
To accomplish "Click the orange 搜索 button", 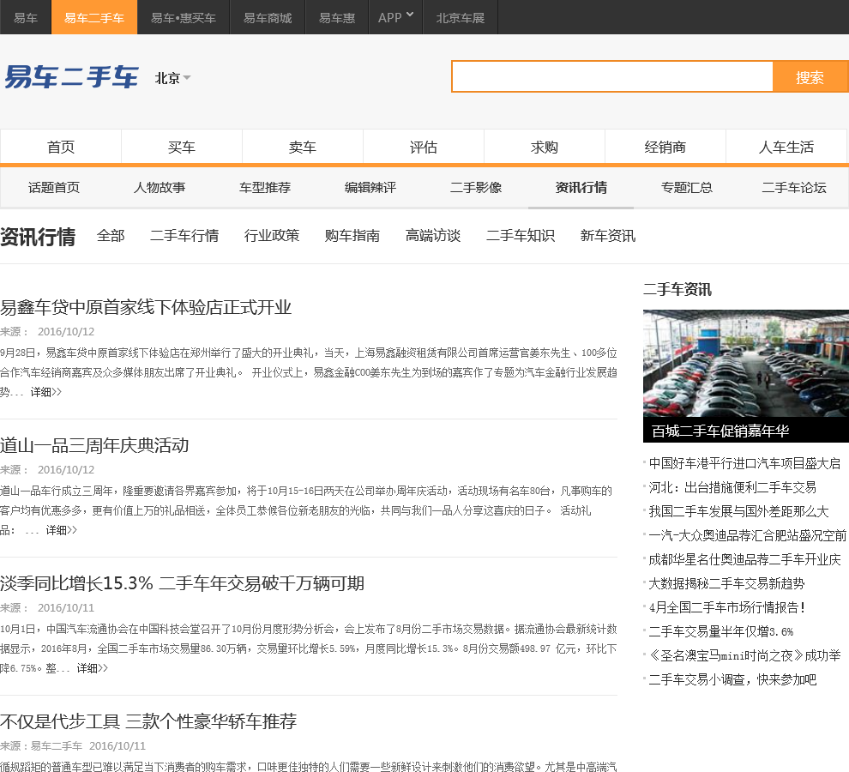I will [810, 76].
